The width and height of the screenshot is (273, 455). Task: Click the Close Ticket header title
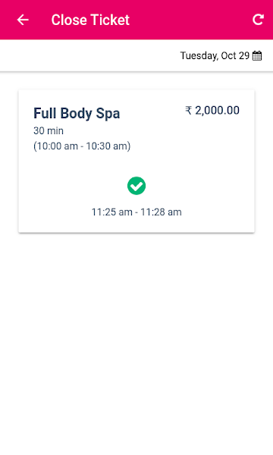coord(90,20)
